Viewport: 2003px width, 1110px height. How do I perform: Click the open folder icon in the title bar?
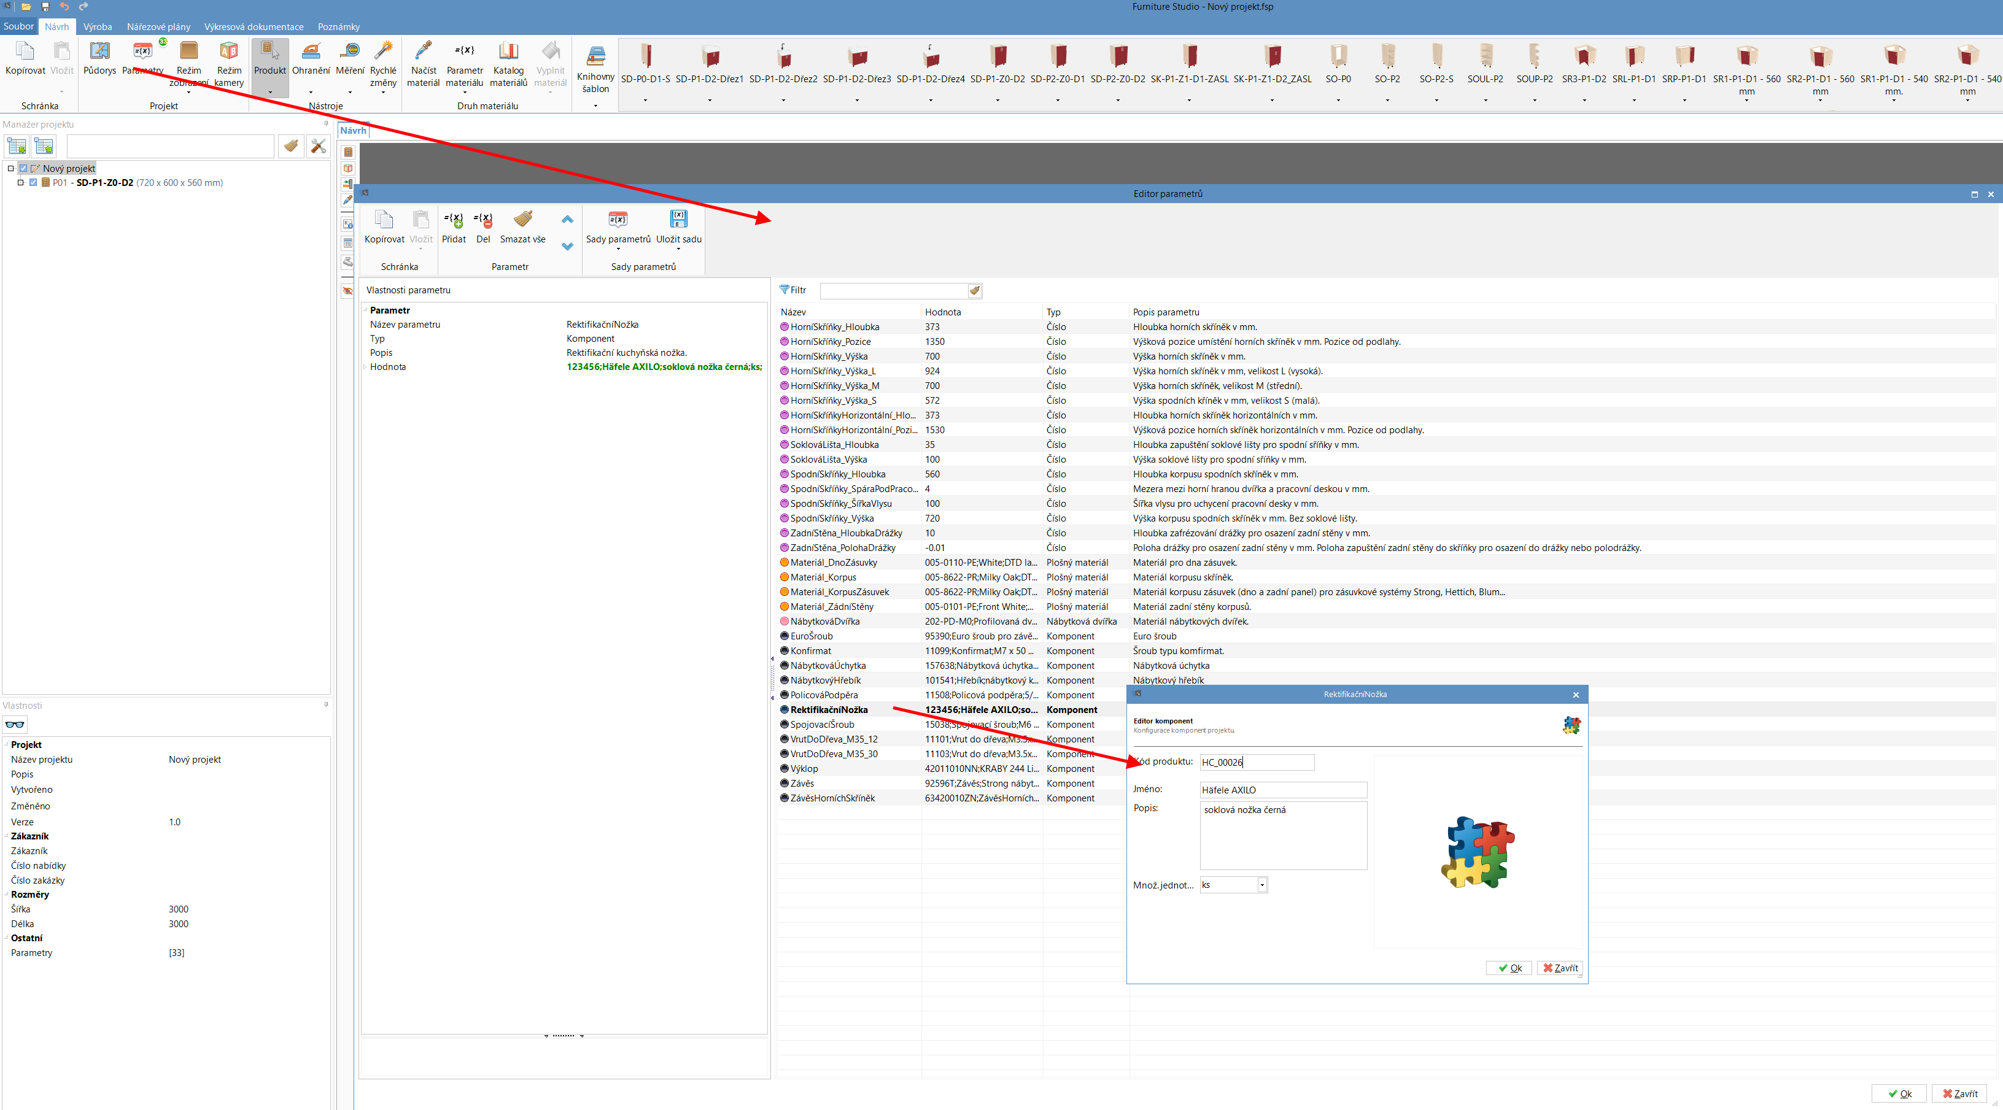[x=26, y=7]
